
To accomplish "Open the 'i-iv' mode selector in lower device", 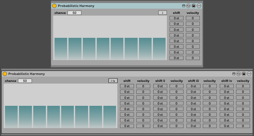I will pos(113,81).
